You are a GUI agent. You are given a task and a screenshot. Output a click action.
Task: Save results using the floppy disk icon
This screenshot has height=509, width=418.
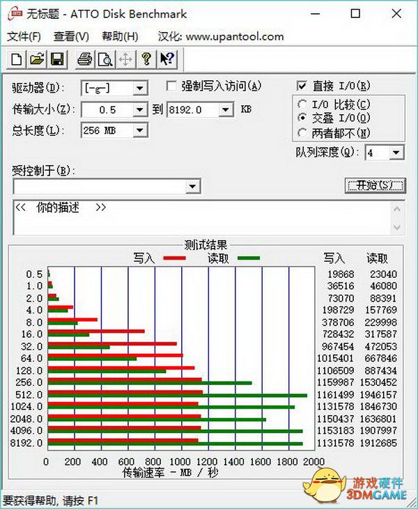pos(57,59)
